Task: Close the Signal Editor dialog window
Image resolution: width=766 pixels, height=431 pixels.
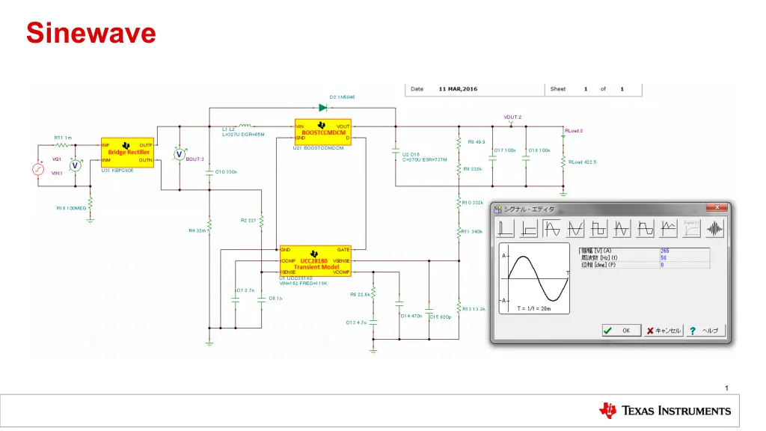Action: coord(716,207)
